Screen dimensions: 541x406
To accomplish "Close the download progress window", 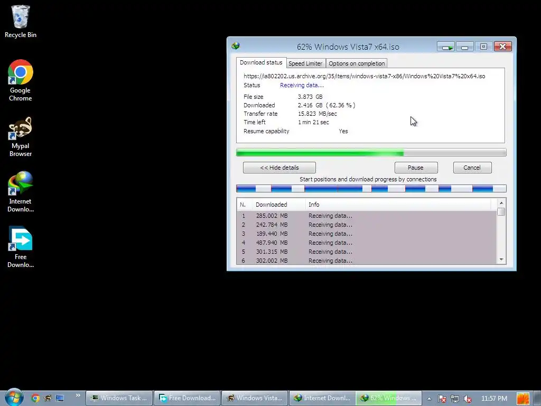I will [x=503, y=47].
